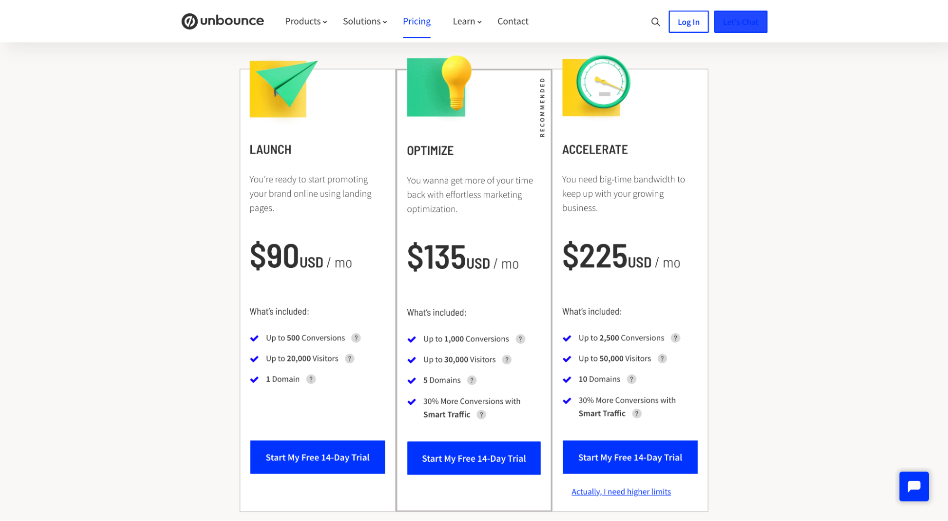948x521 pixels.
Task: Open 'Actually, I need higher limits' link
Action: click(621, 492)
